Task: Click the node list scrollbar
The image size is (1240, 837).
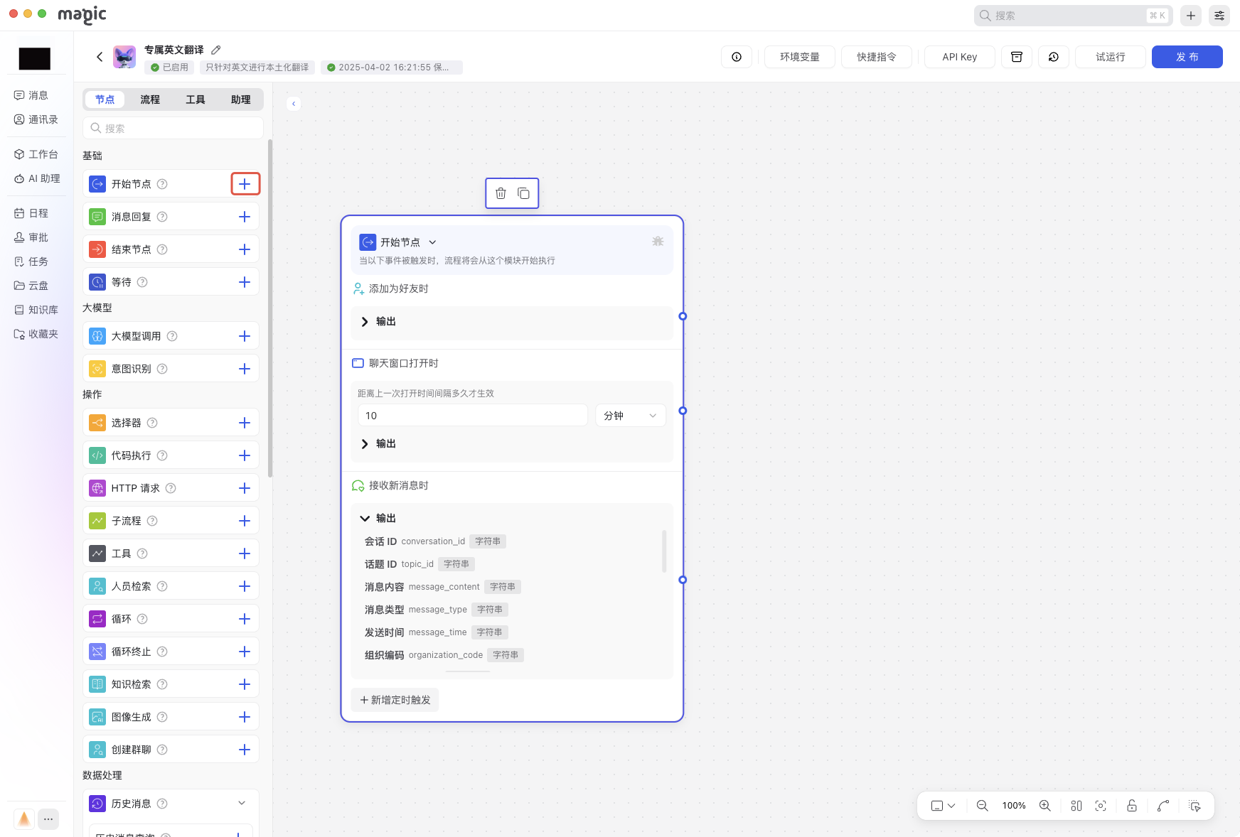Action: pos(270,308)
